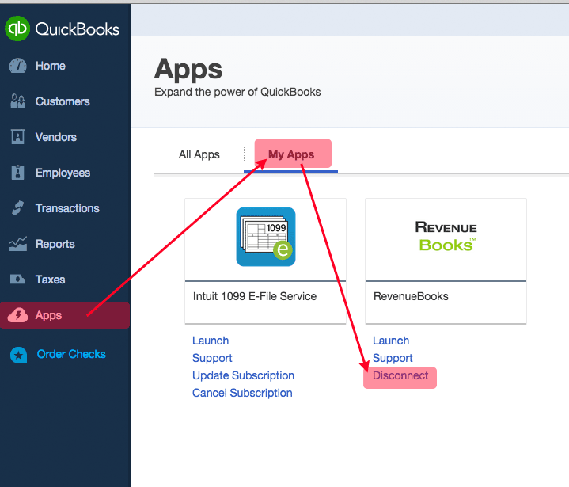The image size is (569, 487).
Task: Open the Order Checks link
Action: point(71,354)
